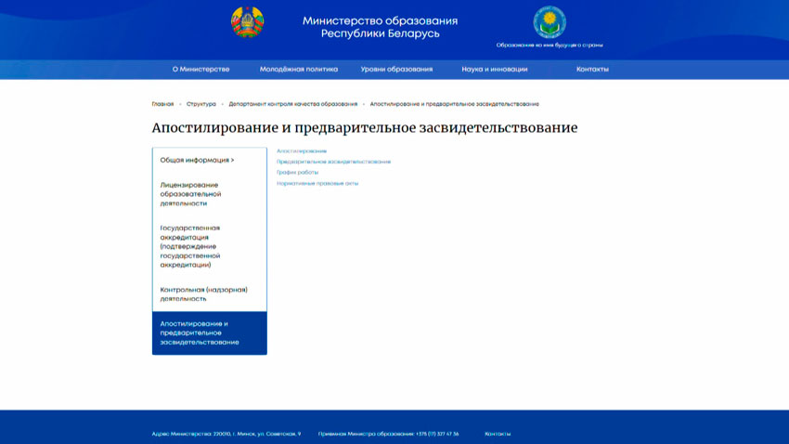
Task: Open the 'Нормативные правовые акты' link
Action: [317, 183]
